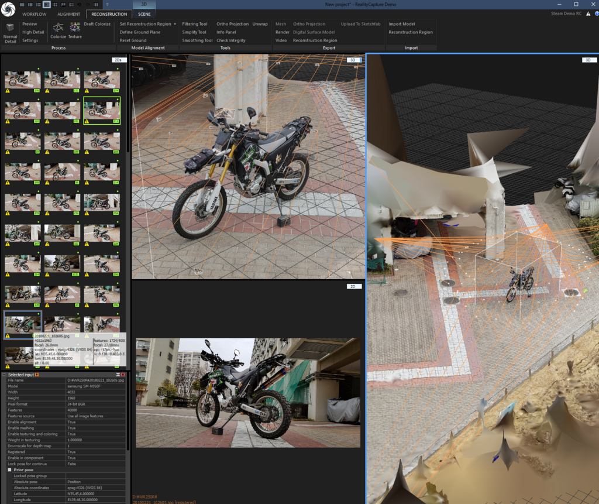Click Define Ground Plane
The image size is (599, 504).
(x=140, y=32)
